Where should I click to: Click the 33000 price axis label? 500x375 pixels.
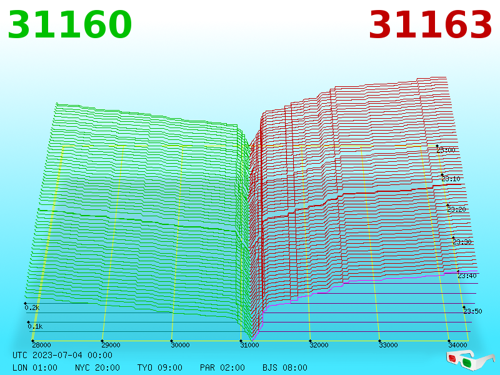(388, 345)
